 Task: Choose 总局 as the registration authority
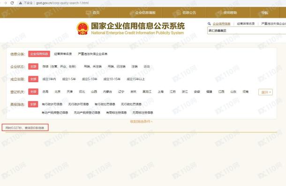pyautogui.click(x=45, y=92)
